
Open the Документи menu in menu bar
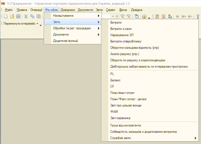point(85,10)
